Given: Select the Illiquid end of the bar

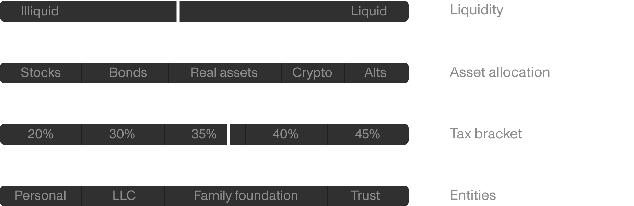Looking at the screenshot, I should (40, 11).
